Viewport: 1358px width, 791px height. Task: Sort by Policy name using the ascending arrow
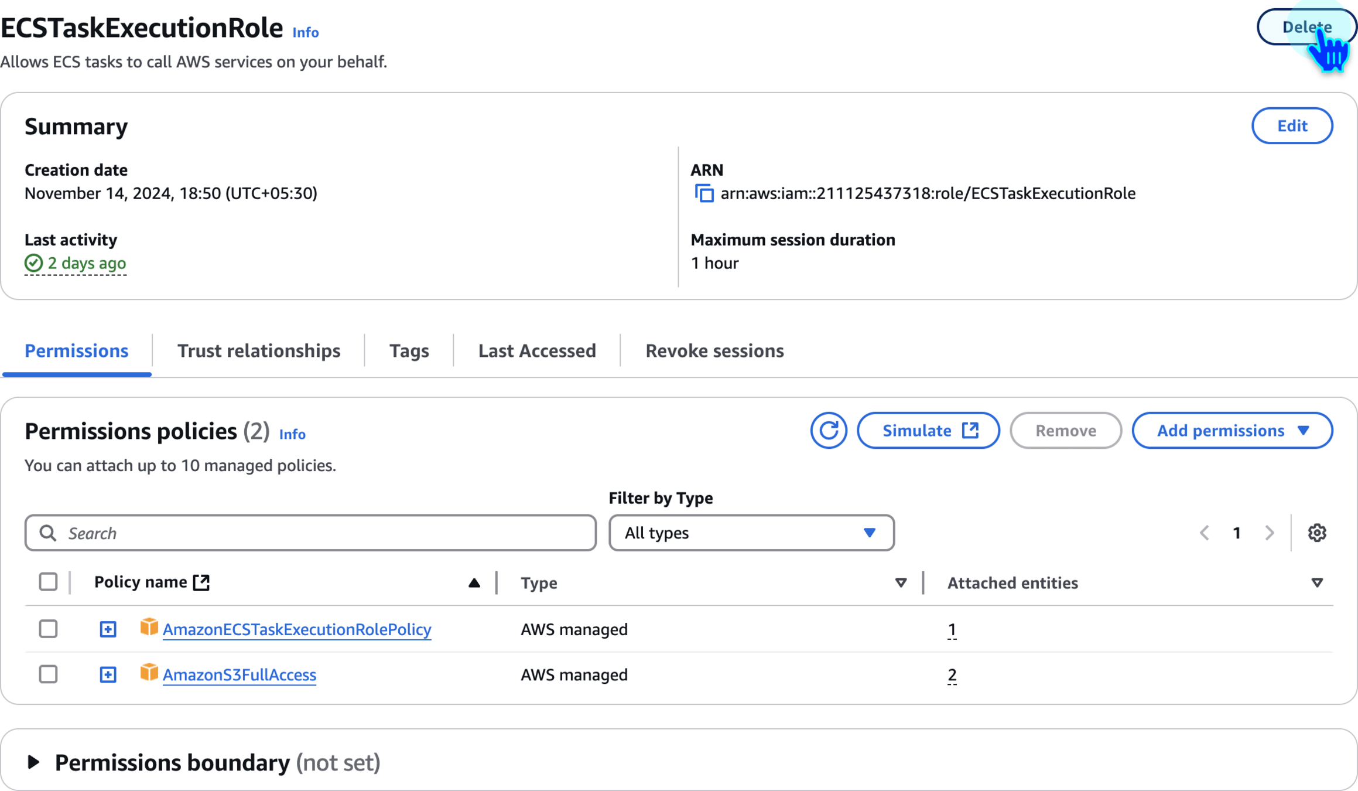click(x=474, y=582)
